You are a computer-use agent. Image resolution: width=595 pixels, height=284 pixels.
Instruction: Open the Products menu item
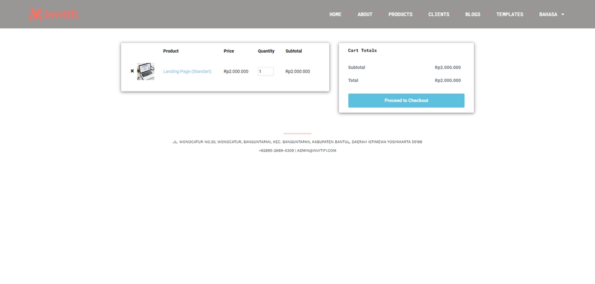[400, 14]
